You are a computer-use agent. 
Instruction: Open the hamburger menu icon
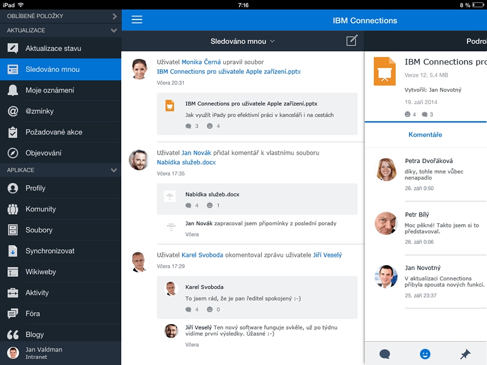click(x=136, y=20)
